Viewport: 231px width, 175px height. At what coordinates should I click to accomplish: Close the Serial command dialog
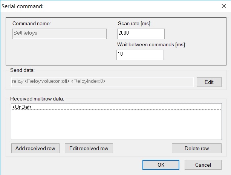click(x=223, y=6)
